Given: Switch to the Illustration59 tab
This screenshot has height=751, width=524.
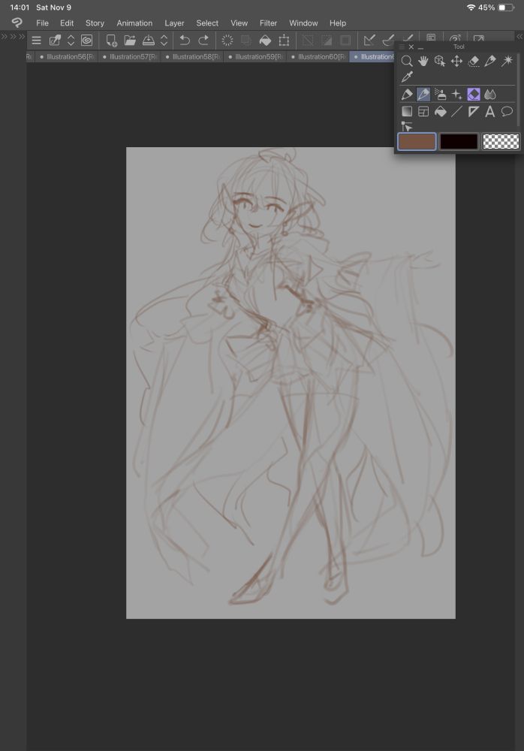Looking at the screenshot, I should (254, 56).
